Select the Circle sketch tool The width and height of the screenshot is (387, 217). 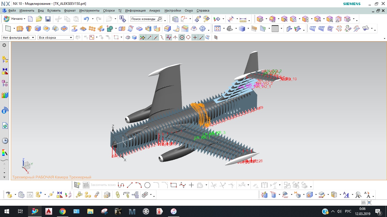[x=147, y=185]
